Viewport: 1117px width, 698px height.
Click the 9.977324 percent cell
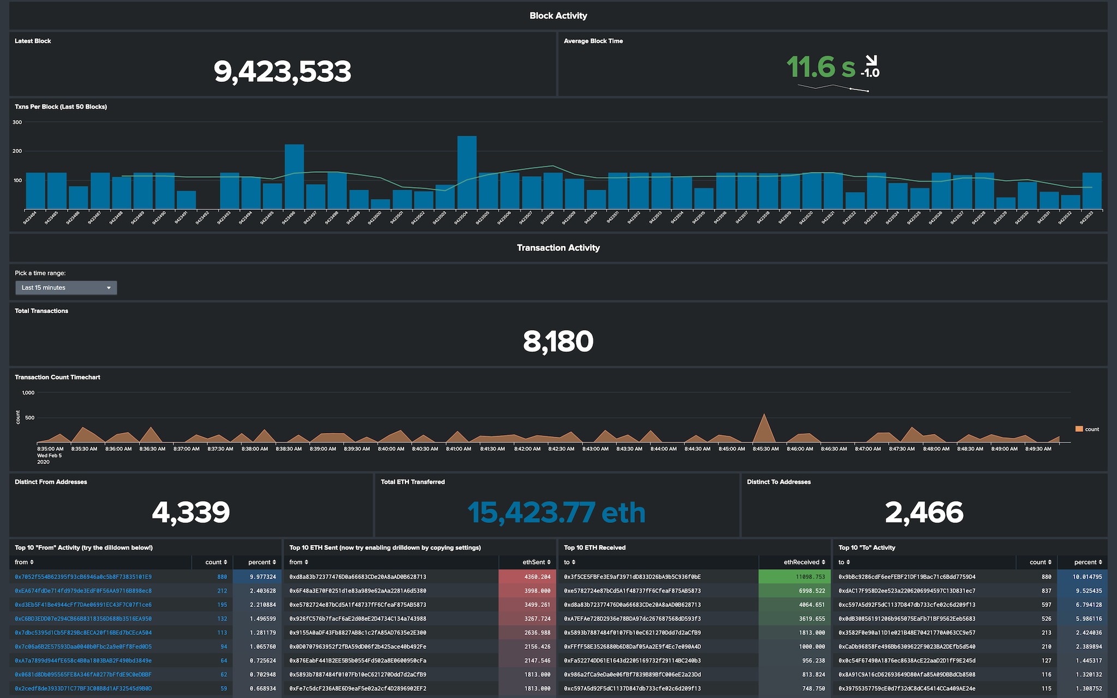[x=257, y=577]
